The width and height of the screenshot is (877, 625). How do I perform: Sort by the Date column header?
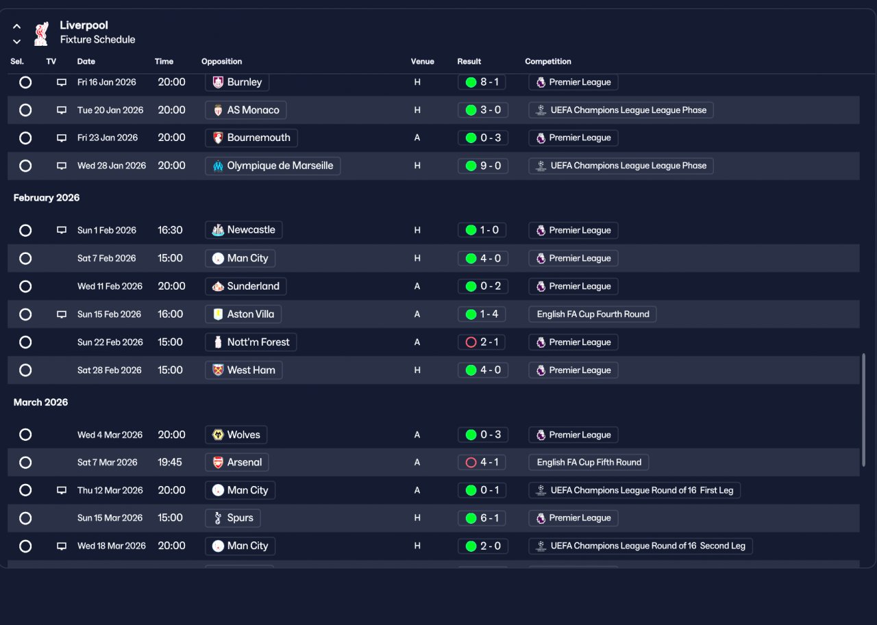[86, 62]
